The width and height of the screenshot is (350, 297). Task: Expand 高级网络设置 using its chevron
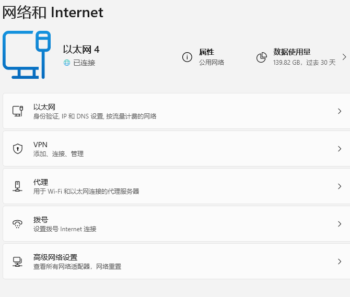click(340, 262)
